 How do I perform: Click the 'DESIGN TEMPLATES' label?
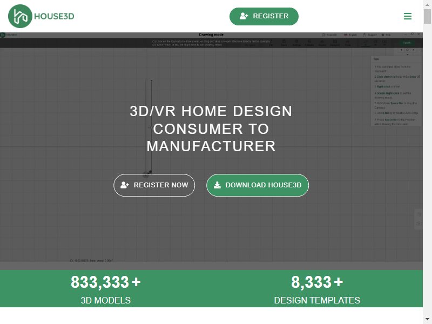317,300
